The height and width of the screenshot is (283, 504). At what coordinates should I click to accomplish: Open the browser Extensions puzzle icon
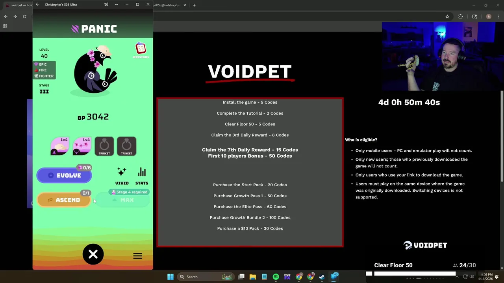click(x=460, y=17)
